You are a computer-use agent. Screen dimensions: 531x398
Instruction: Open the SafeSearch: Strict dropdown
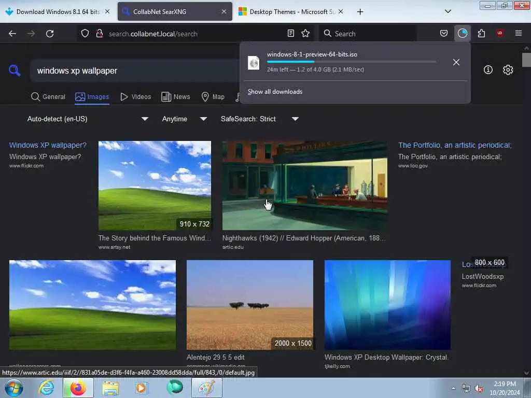260,119
